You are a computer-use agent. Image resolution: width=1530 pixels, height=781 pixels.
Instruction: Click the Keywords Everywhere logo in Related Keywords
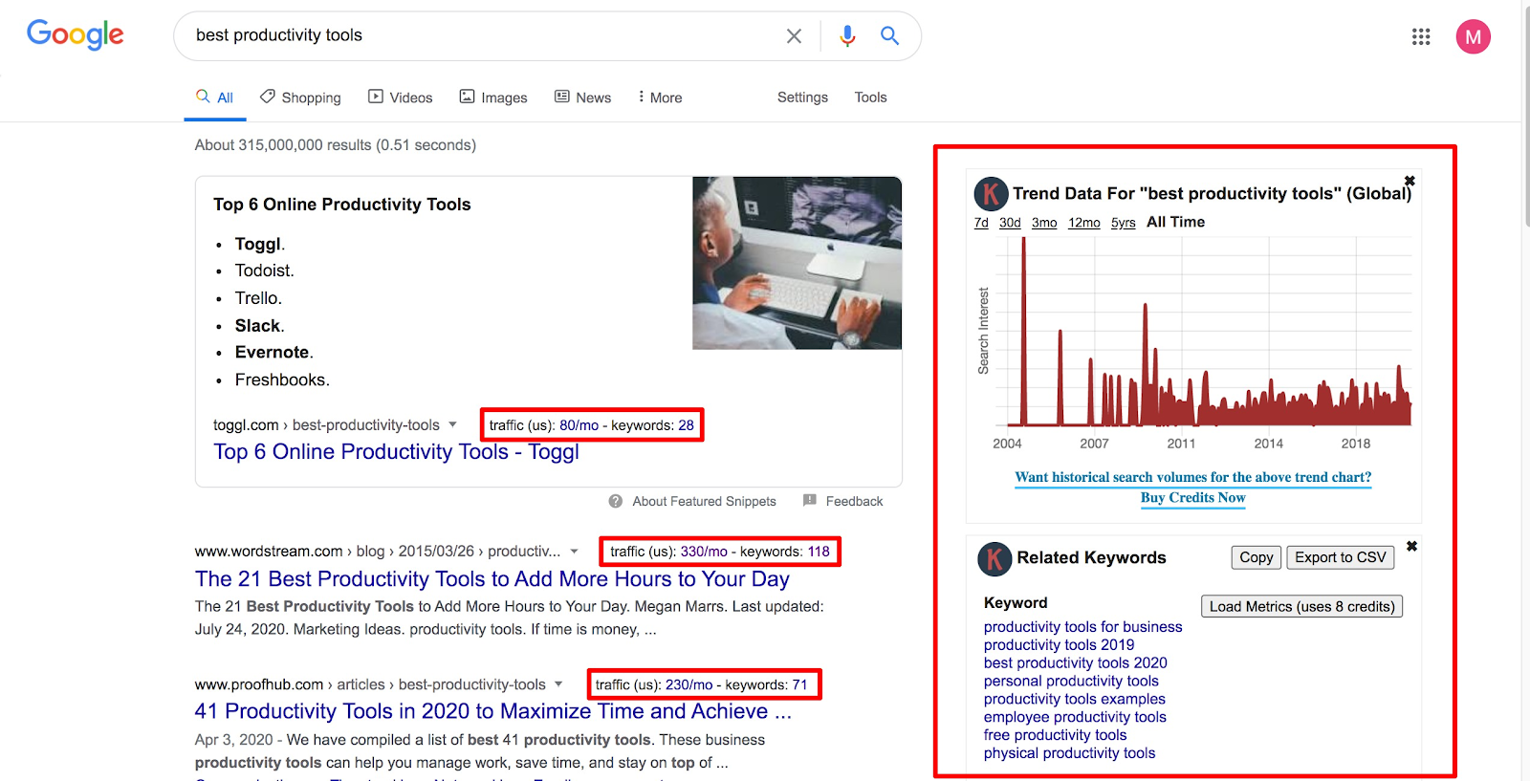pyautogui.click(x=994, y=559)
